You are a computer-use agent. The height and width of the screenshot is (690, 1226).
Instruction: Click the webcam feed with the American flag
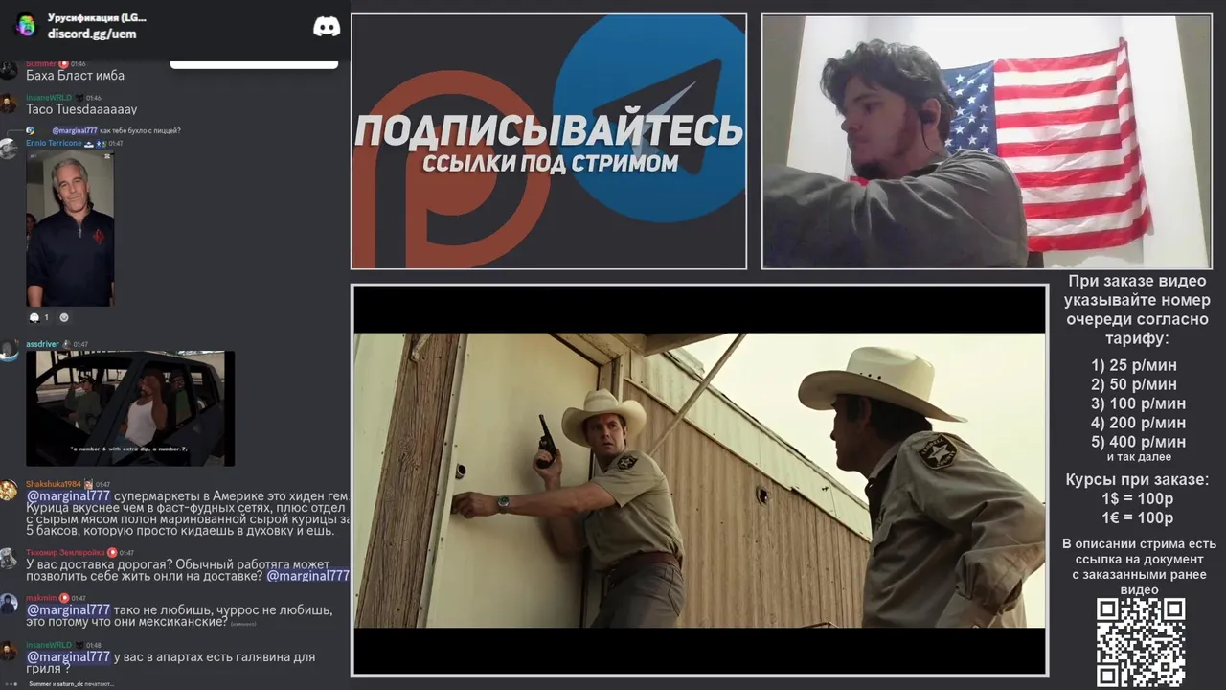point(987,141)
